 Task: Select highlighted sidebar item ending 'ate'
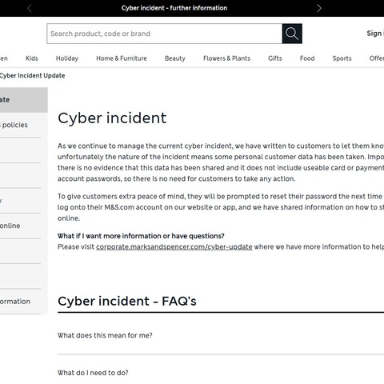24,100
